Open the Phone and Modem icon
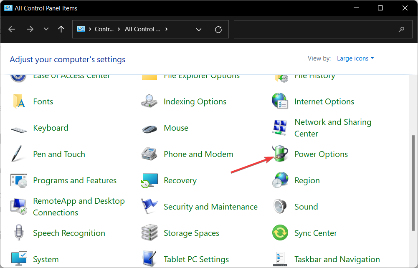 pos(149,154)
